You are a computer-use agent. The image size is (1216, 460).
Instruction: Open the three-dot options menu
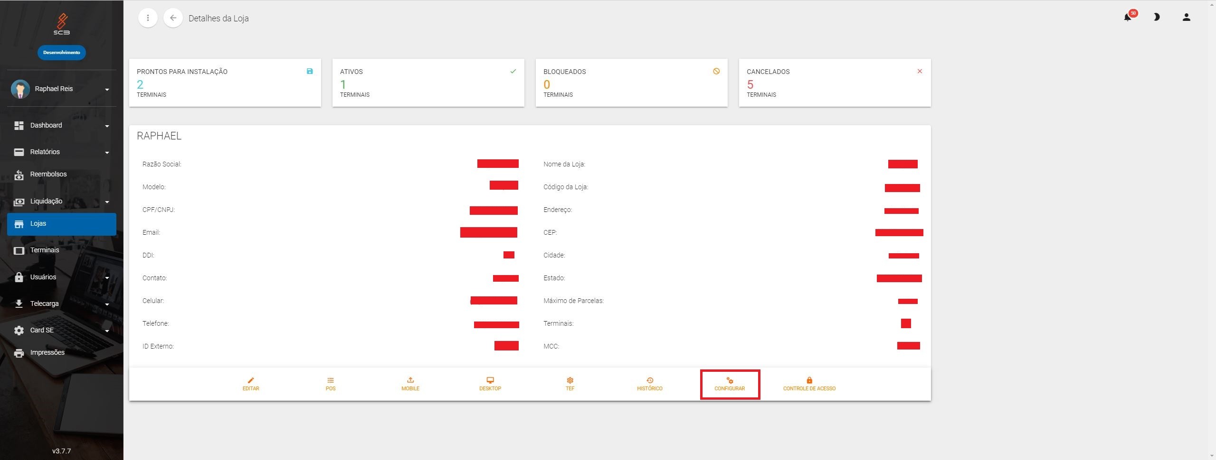(148, 18)
